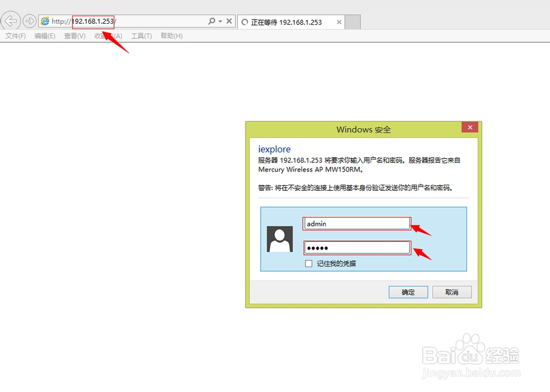The height and width of the screenshot is (392, 550).
Task: Open a new blank tab
Action: [353, 22]
